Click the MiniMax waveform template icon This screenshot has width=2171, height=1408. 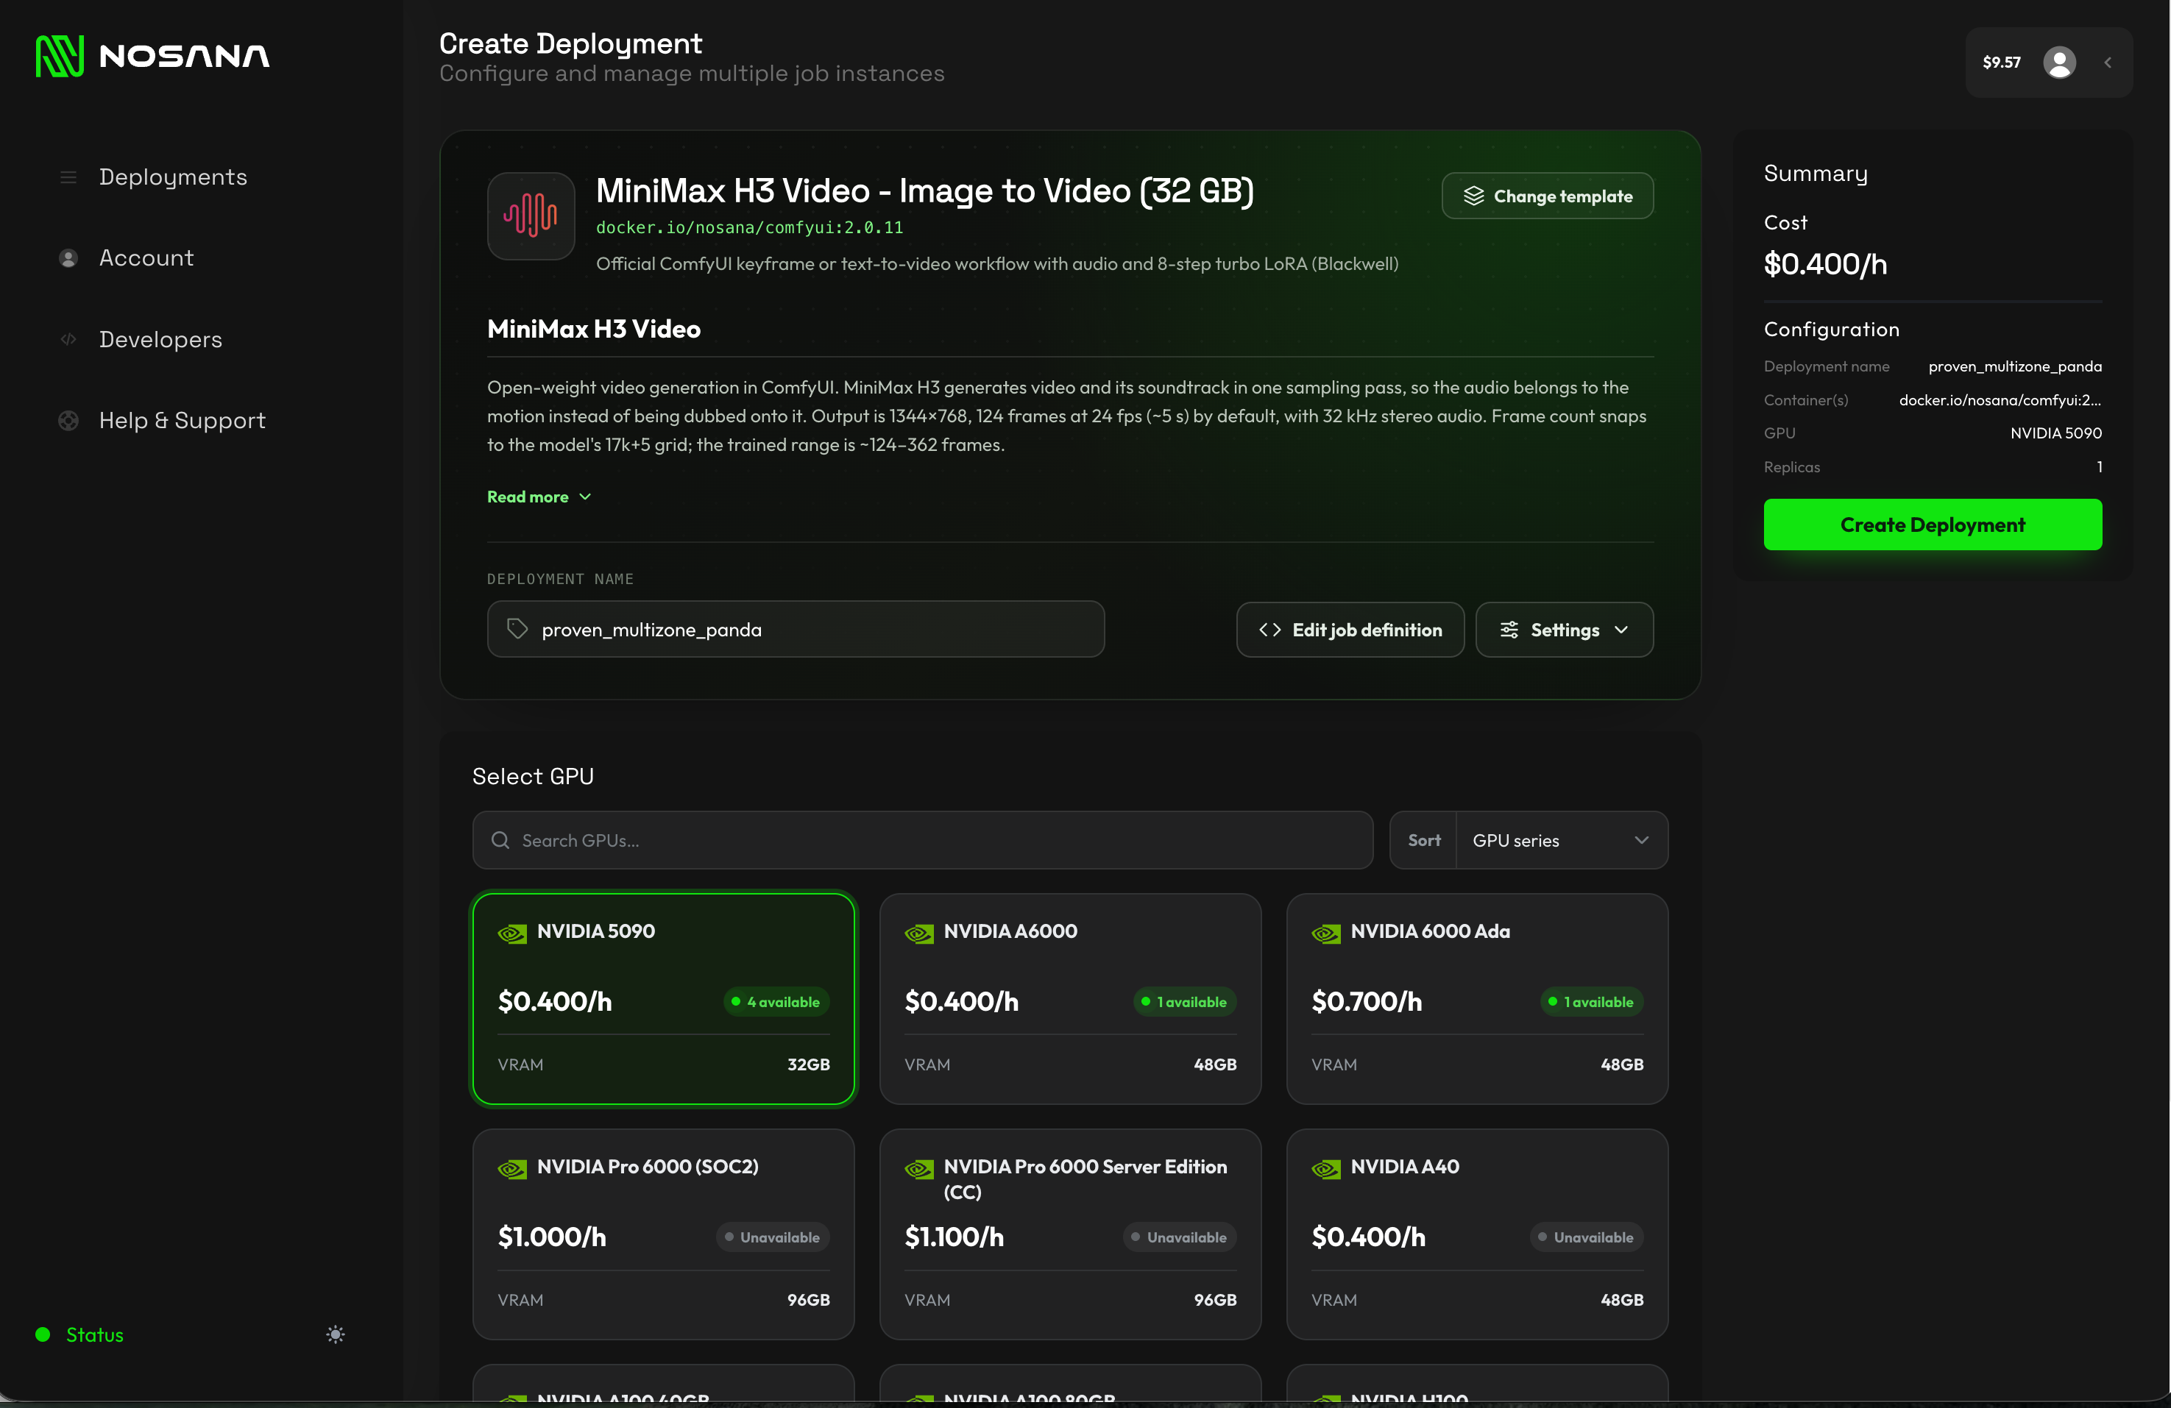[531, 216]
